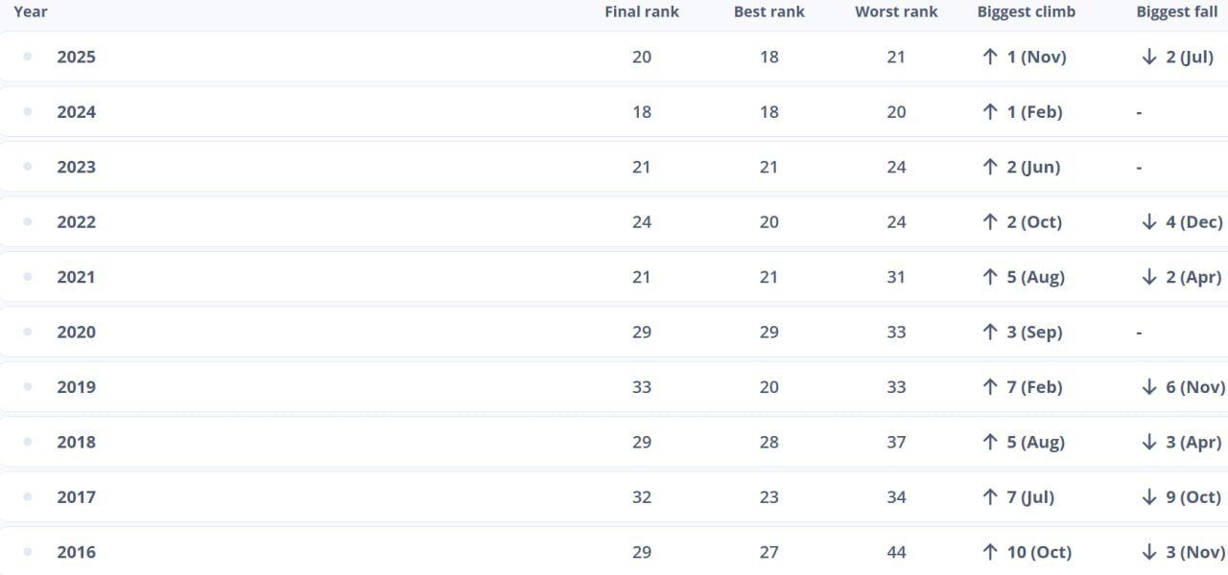The image size is (1228, 575).
Task: Click the up arrow beside 7 (Feb)
Action: [x=990, y=387]
